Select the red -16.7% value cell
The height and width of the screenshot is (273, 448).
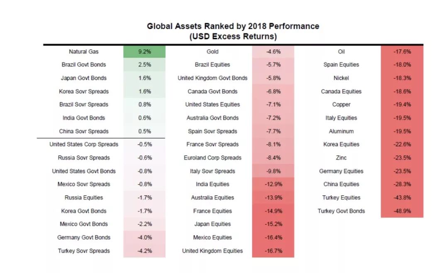(x=273, y=251)
